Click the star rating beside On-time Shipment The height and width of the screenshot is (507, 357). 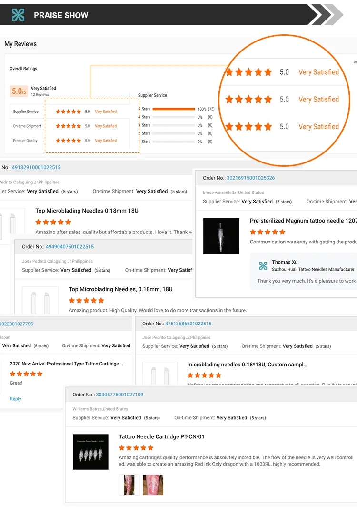69,126
